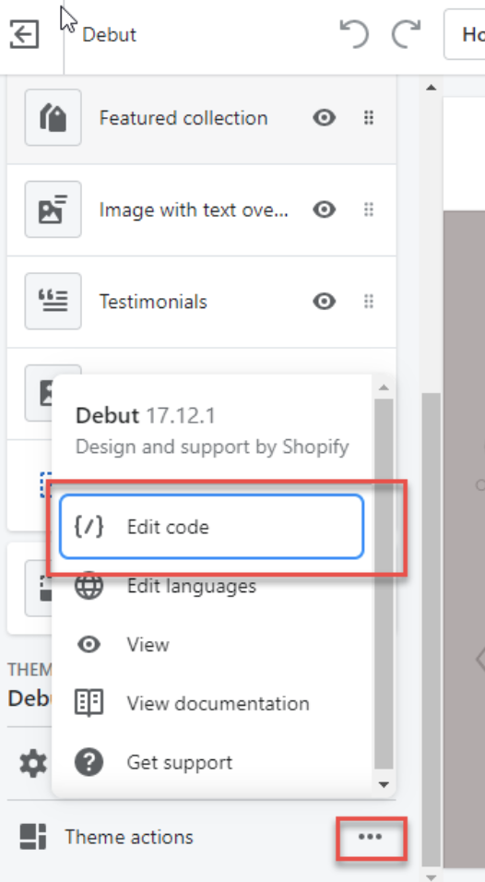This screenshot has width=485, height=882.
Task: Select the Featured collection section icon
Action: pos(53,117)
